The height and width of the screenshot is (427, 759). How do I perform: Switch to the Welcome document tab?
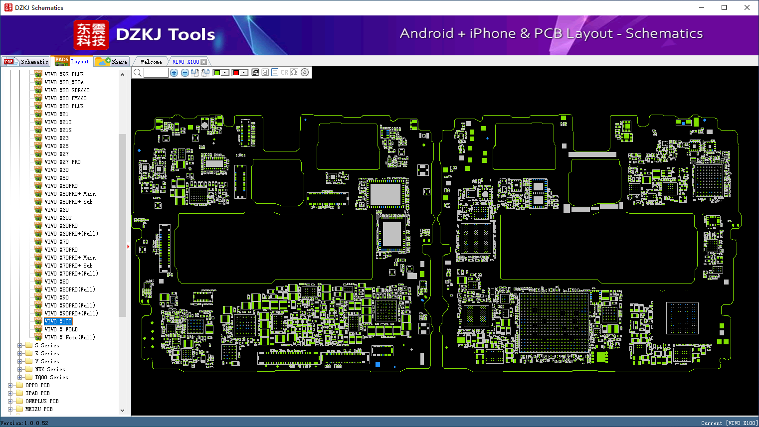151,62
